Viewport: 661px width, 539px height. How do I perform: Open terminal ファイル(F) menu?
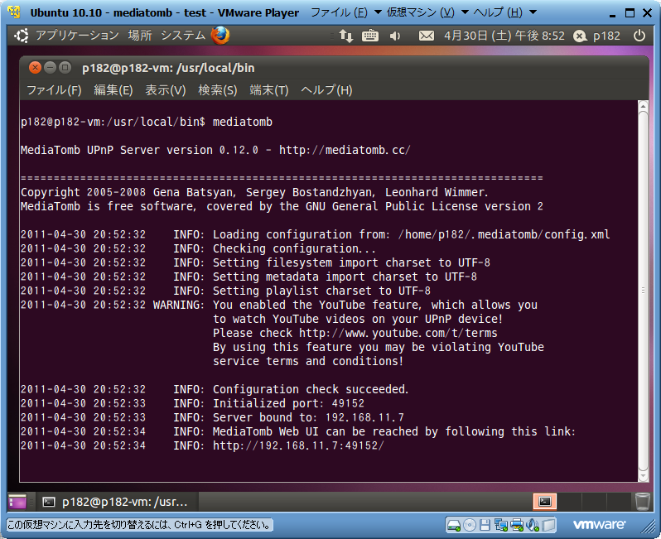coord(54,90)
